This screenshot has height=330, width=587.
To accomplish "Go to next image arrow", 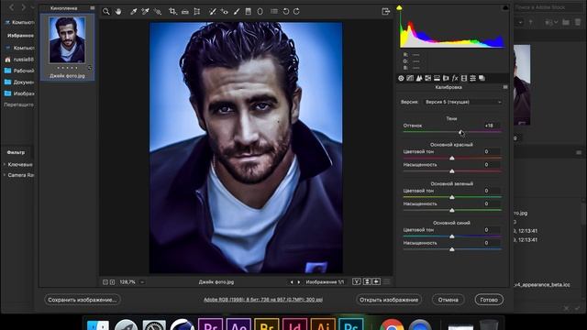I will tap(299, 282).
